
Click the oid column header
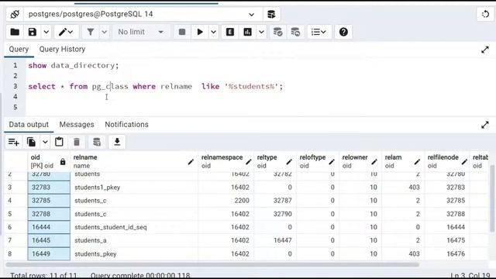click(x=49, y=162)
